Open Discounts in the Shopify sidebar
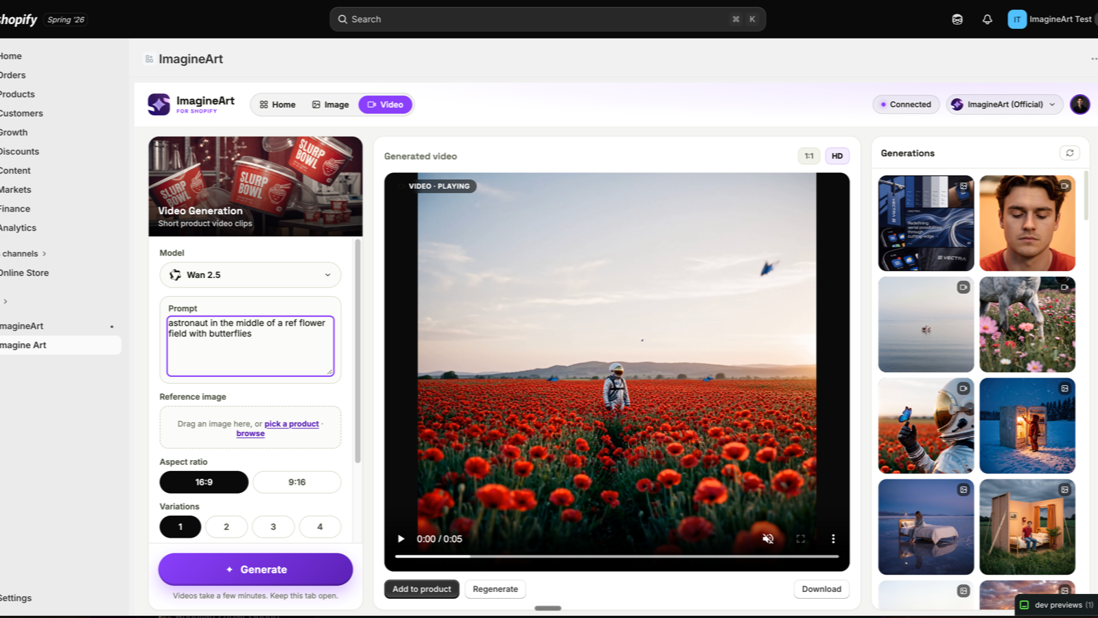 pos(19,151)
